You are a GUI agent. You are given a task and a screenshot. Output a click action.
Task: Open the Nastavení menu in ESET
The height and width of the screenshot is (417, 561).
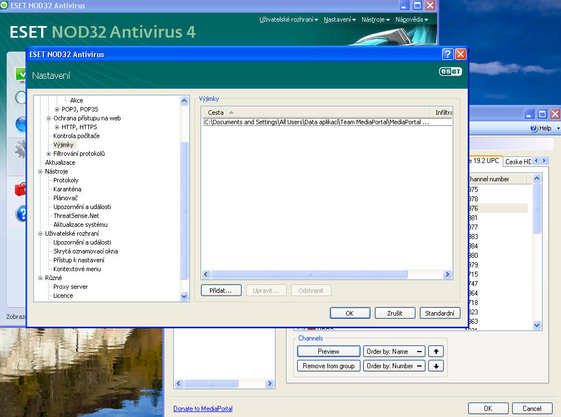click(x=339, y=19)
